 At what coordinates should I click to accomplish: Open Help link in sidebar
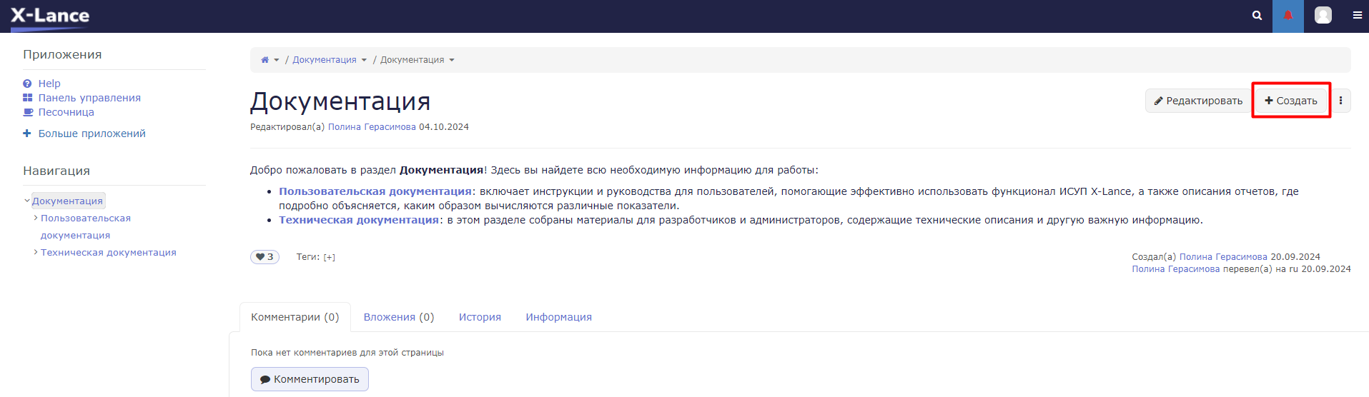pos(49,84)
